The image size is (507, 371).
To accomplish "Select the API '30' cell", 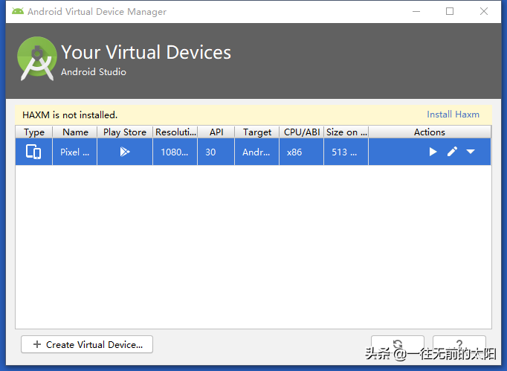I will (x=216, y=152).
